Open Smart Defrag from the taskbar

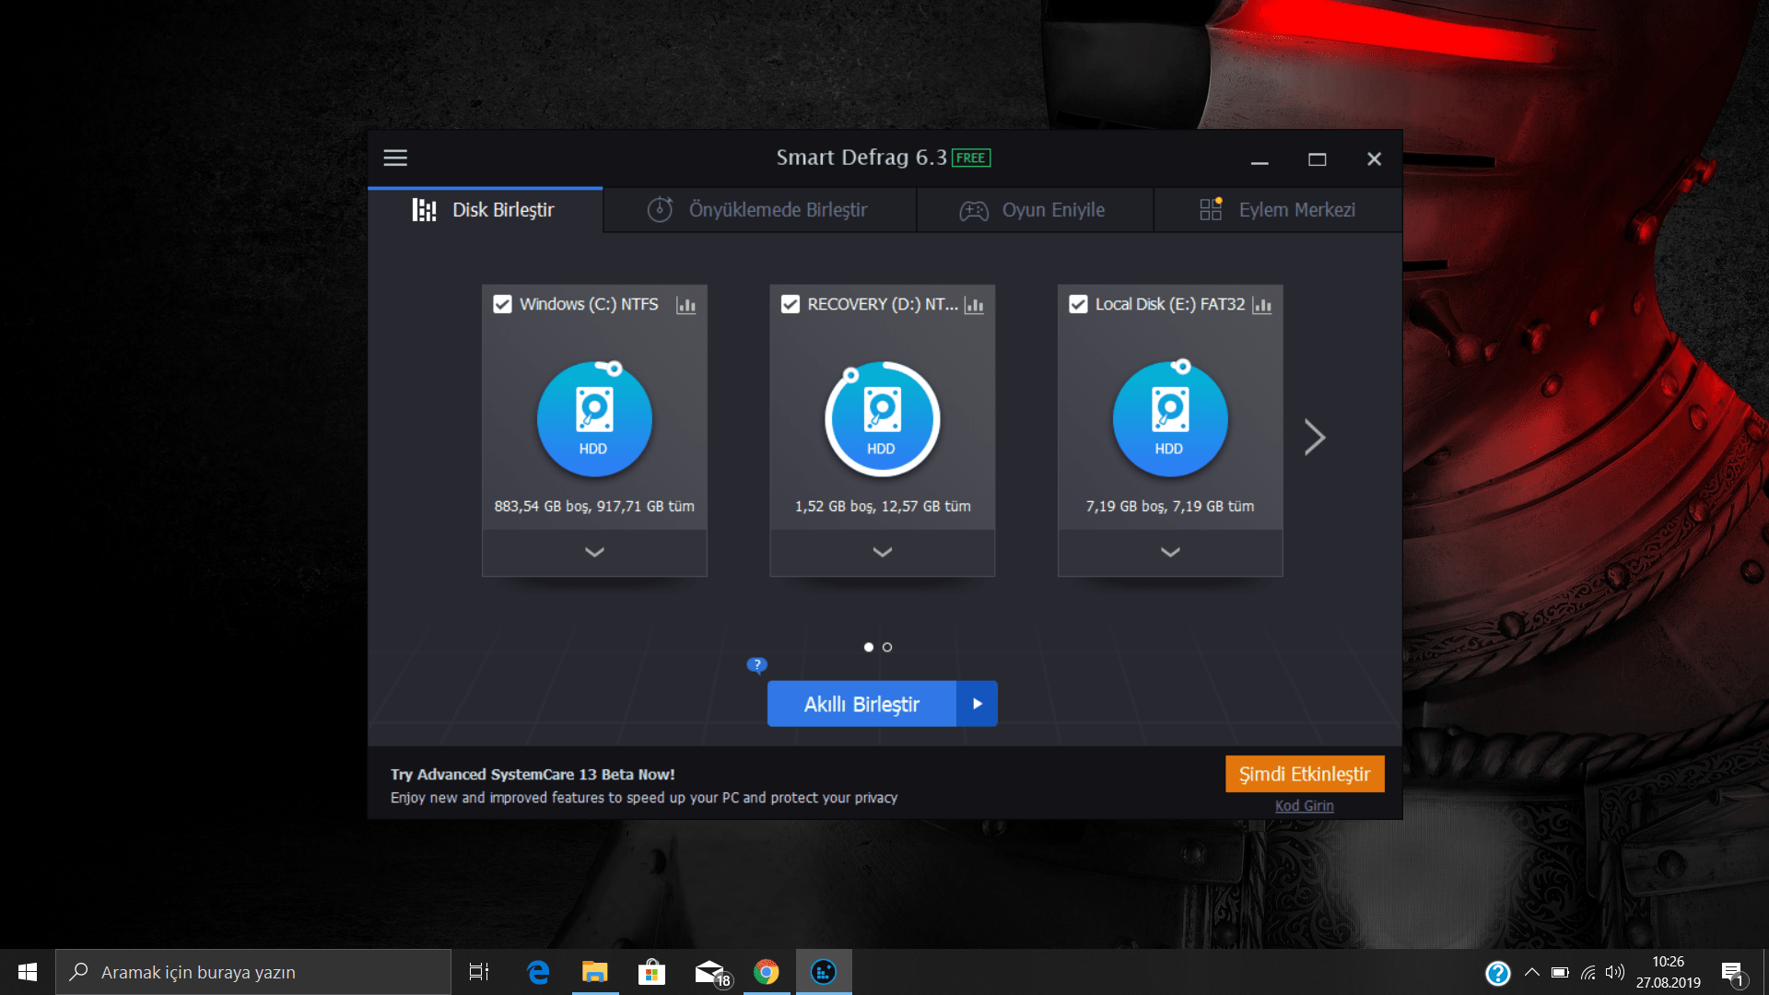click(823, 972)
